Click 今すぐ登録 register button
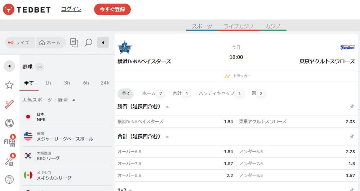 [x=112, y=9]
